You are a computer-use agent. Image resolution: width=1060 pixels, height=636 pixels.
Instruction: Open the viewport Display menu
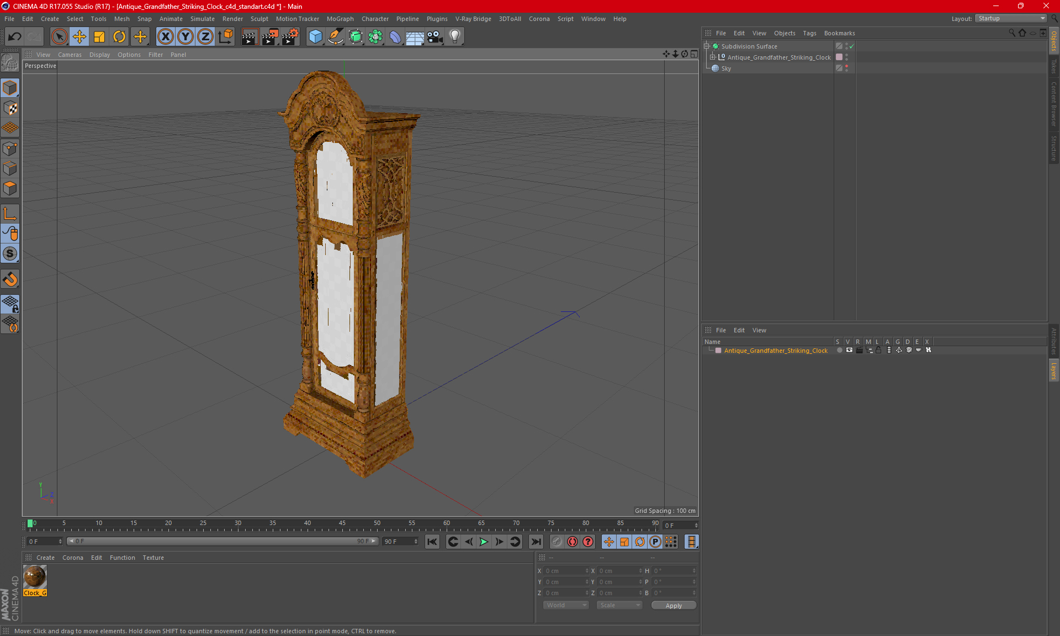[x=99, y=55]
